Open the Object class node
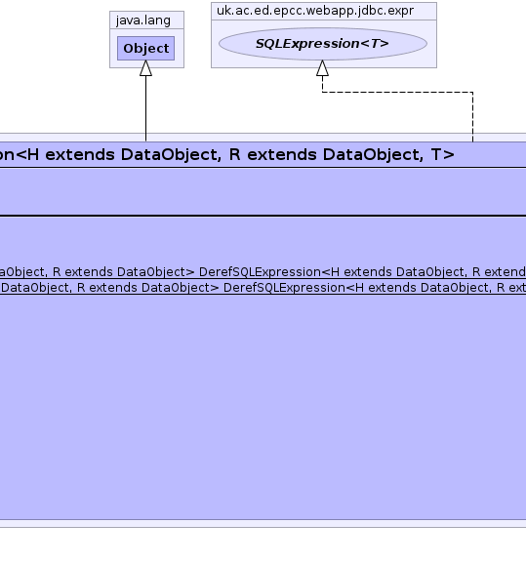The height and width of the screenshot is (564, 526). (x=145, y=48)
